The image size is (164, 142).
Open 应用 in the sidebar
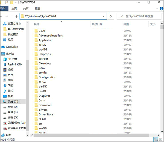[x=8, y=40]
